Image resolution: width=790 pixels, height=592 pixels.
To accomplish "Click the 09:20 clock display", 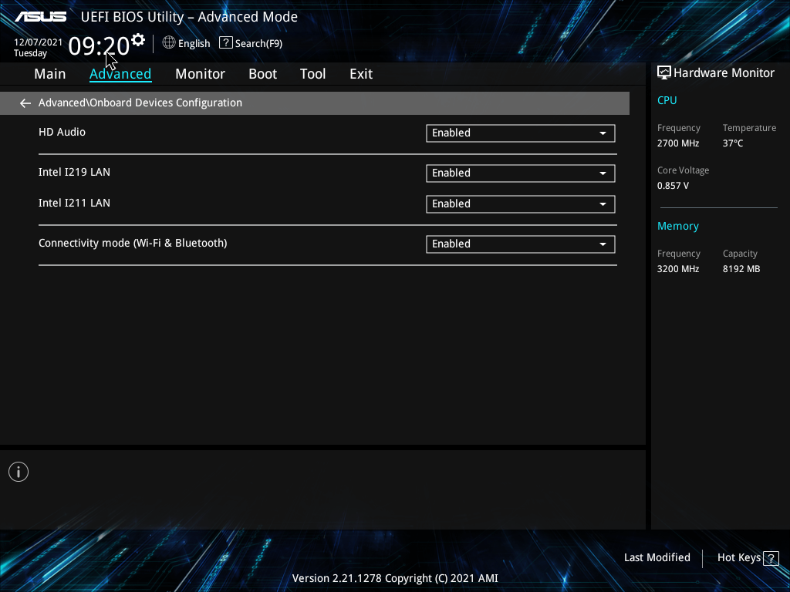I will pos(99,45).
